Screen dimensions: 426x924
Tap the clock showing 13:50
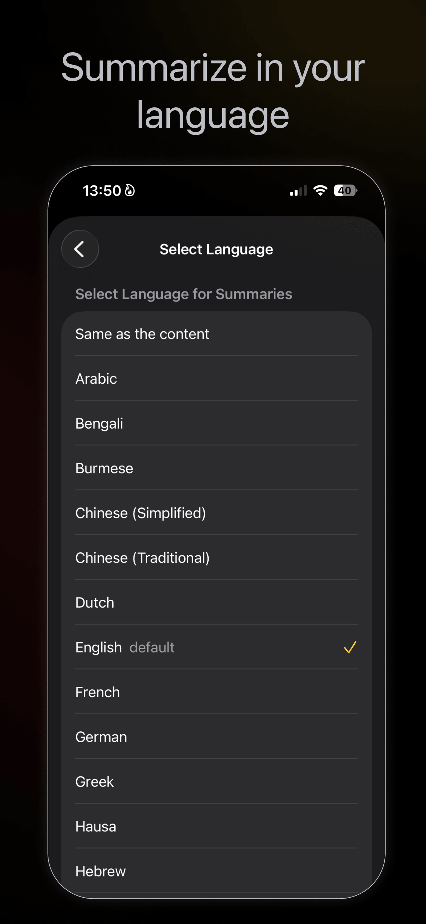(101, 190)
